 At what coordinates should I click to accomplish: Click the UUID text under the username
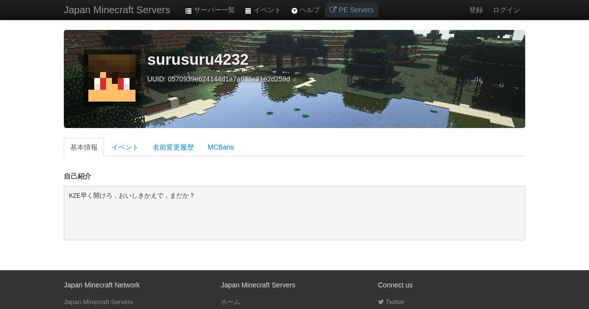click(x=218, y=79)
